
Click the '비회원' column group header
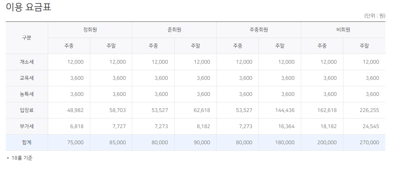tap(343, 30)
